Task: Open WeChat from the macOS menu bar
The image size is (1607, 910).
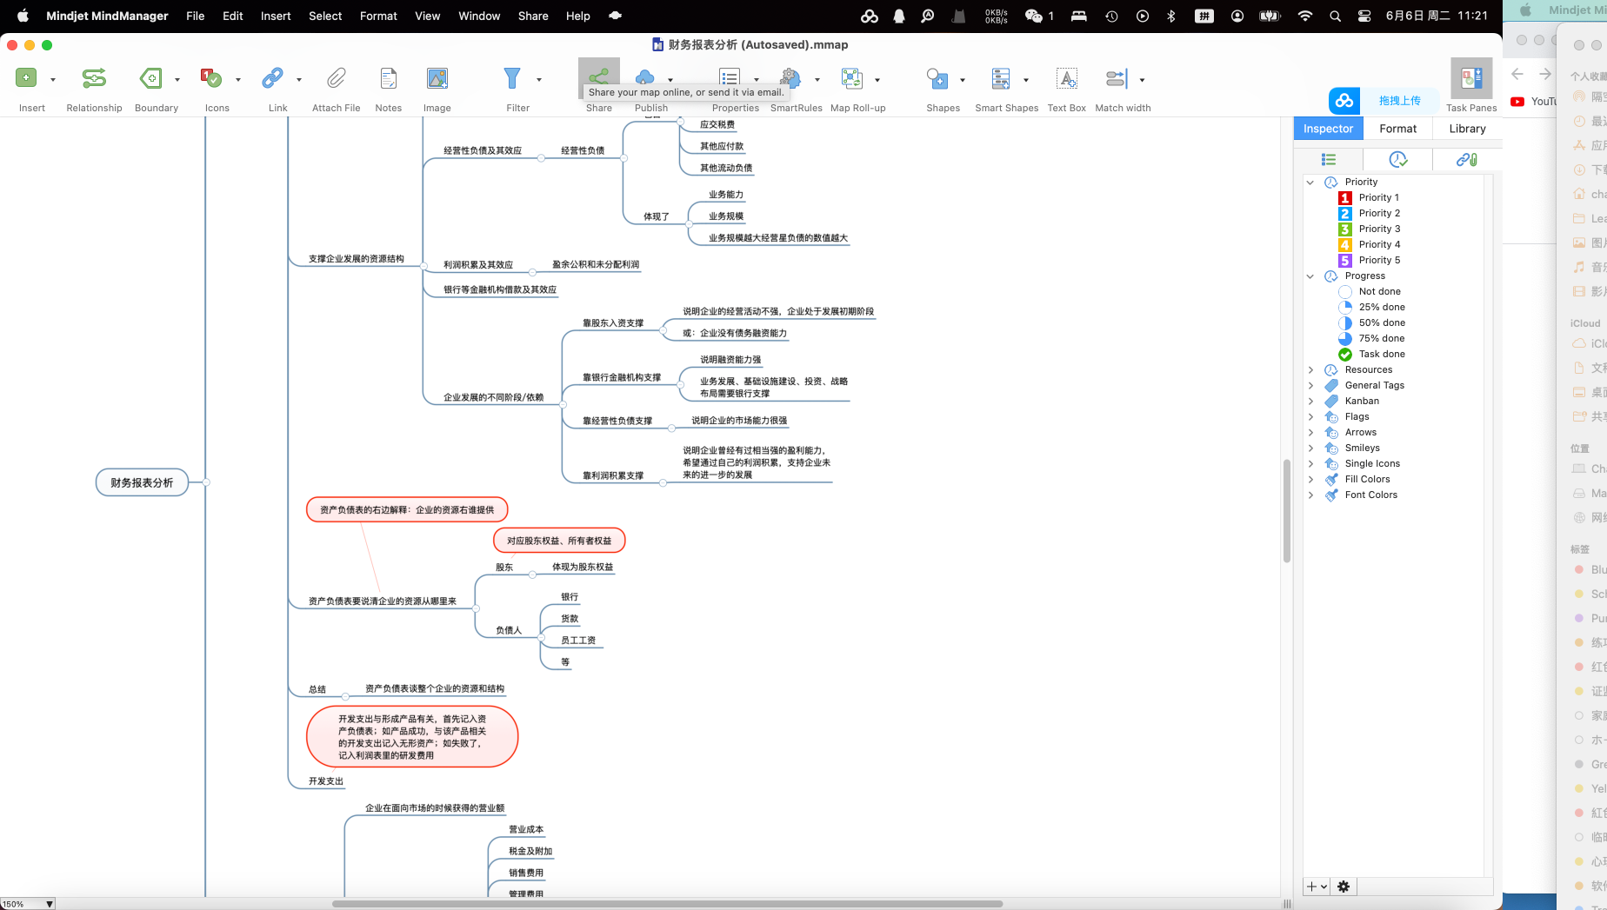Action: click(x=1033, y=16)
